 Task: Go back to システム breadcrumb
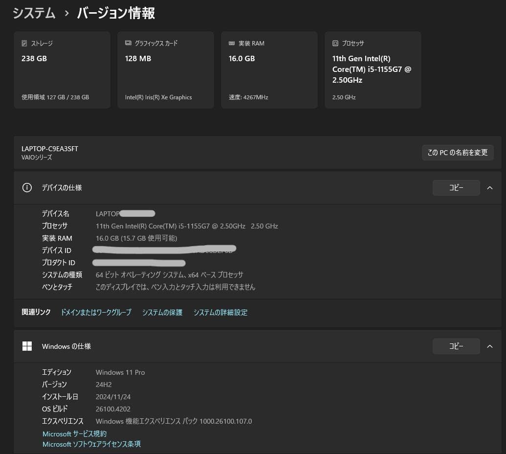34,13
